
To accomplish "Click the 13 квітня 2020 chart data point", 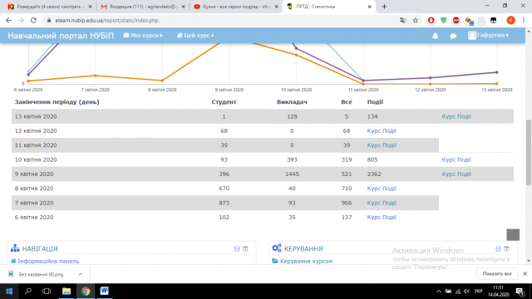I will [497, 72].
